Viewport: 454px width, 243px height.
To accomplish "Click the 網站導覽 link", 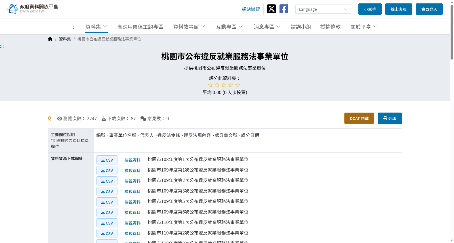I will tap(251, 9).
